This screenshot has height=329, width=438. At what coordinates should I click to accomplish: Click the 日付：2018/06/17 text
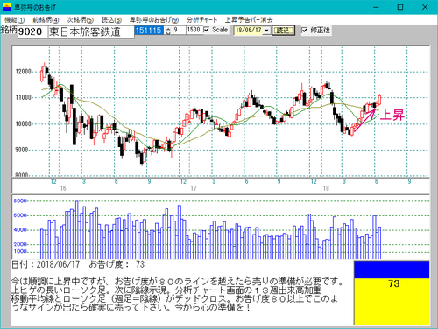click(46, 264)
